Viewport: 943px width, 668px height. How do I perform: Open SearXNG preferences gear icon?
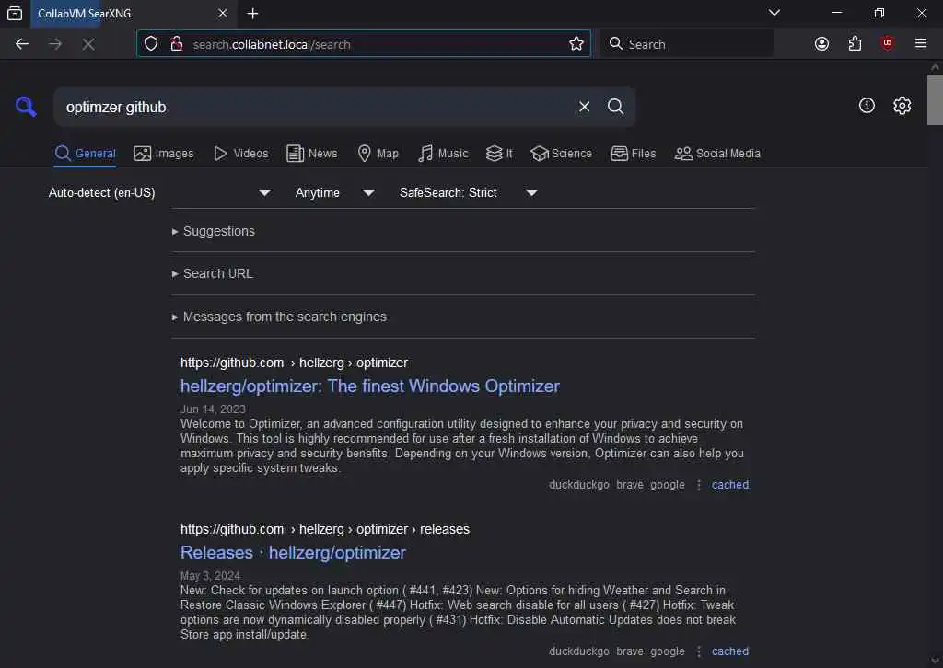point(902,106)
